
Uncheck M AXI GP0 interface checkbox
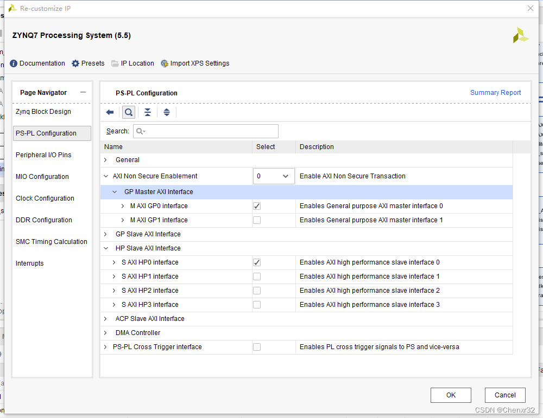[257, 206]
